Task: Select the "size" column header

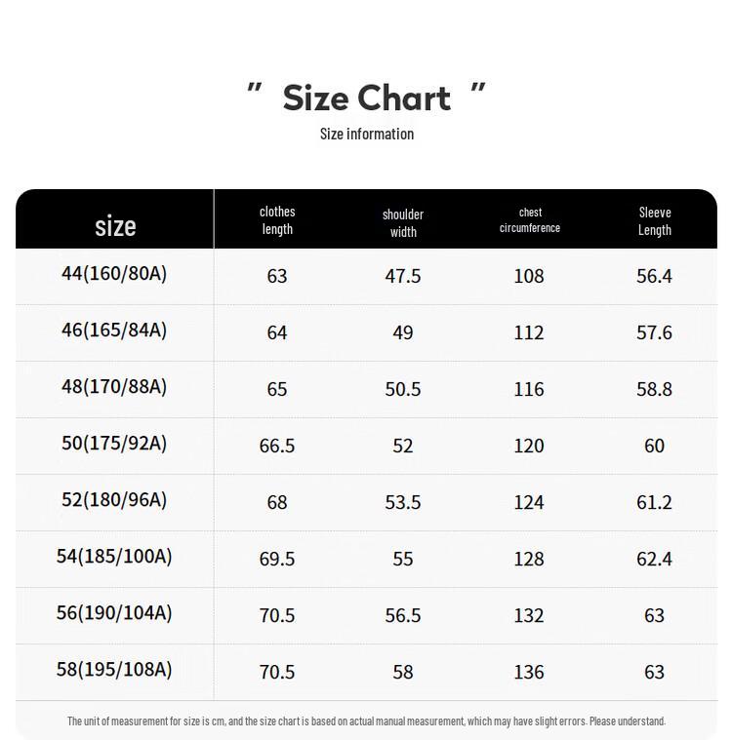Action: pos(115,226)
